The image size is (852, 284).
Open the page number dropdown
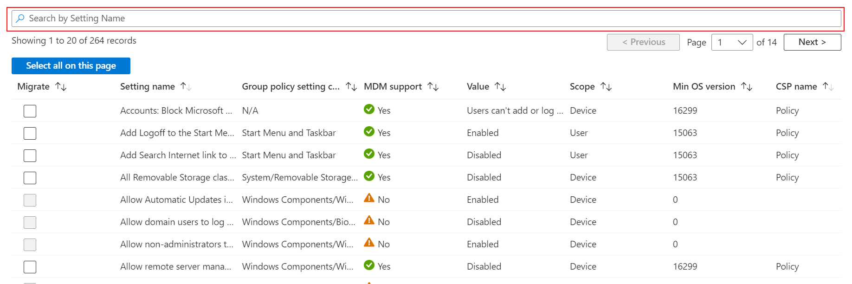(732, 42)
